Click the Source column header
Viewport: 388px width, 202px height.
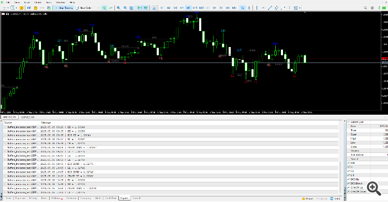pos(8,122)
